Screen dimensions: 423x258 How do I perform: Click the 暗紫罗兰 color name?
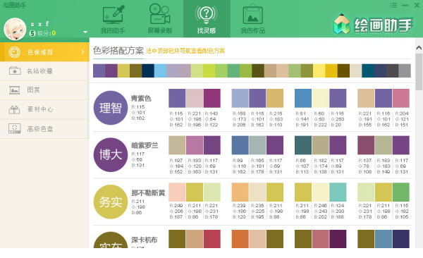pos(145,146)
